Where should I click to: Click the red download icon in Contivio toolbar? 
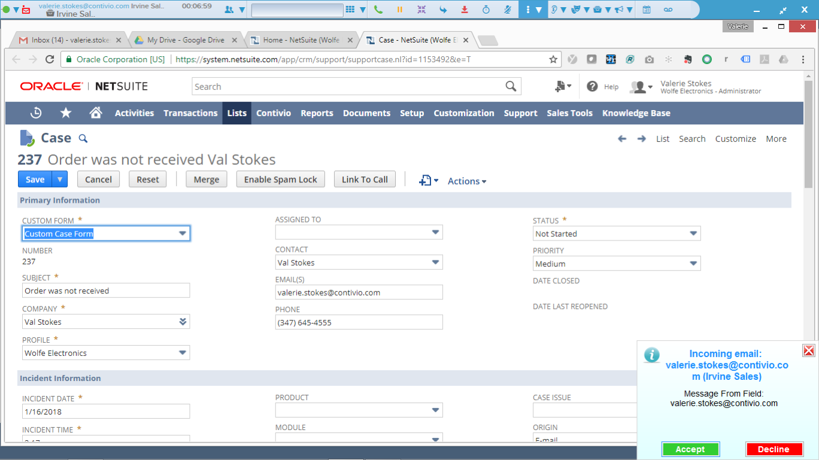tap(465, 9)
